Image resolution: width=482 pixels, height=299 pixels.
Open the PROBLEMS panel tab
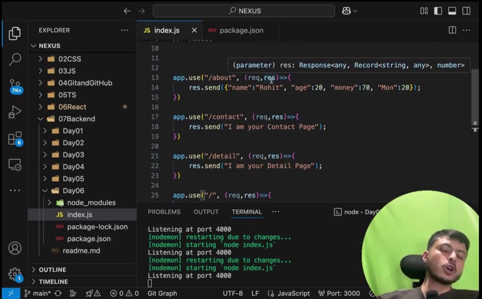point(164,212)
